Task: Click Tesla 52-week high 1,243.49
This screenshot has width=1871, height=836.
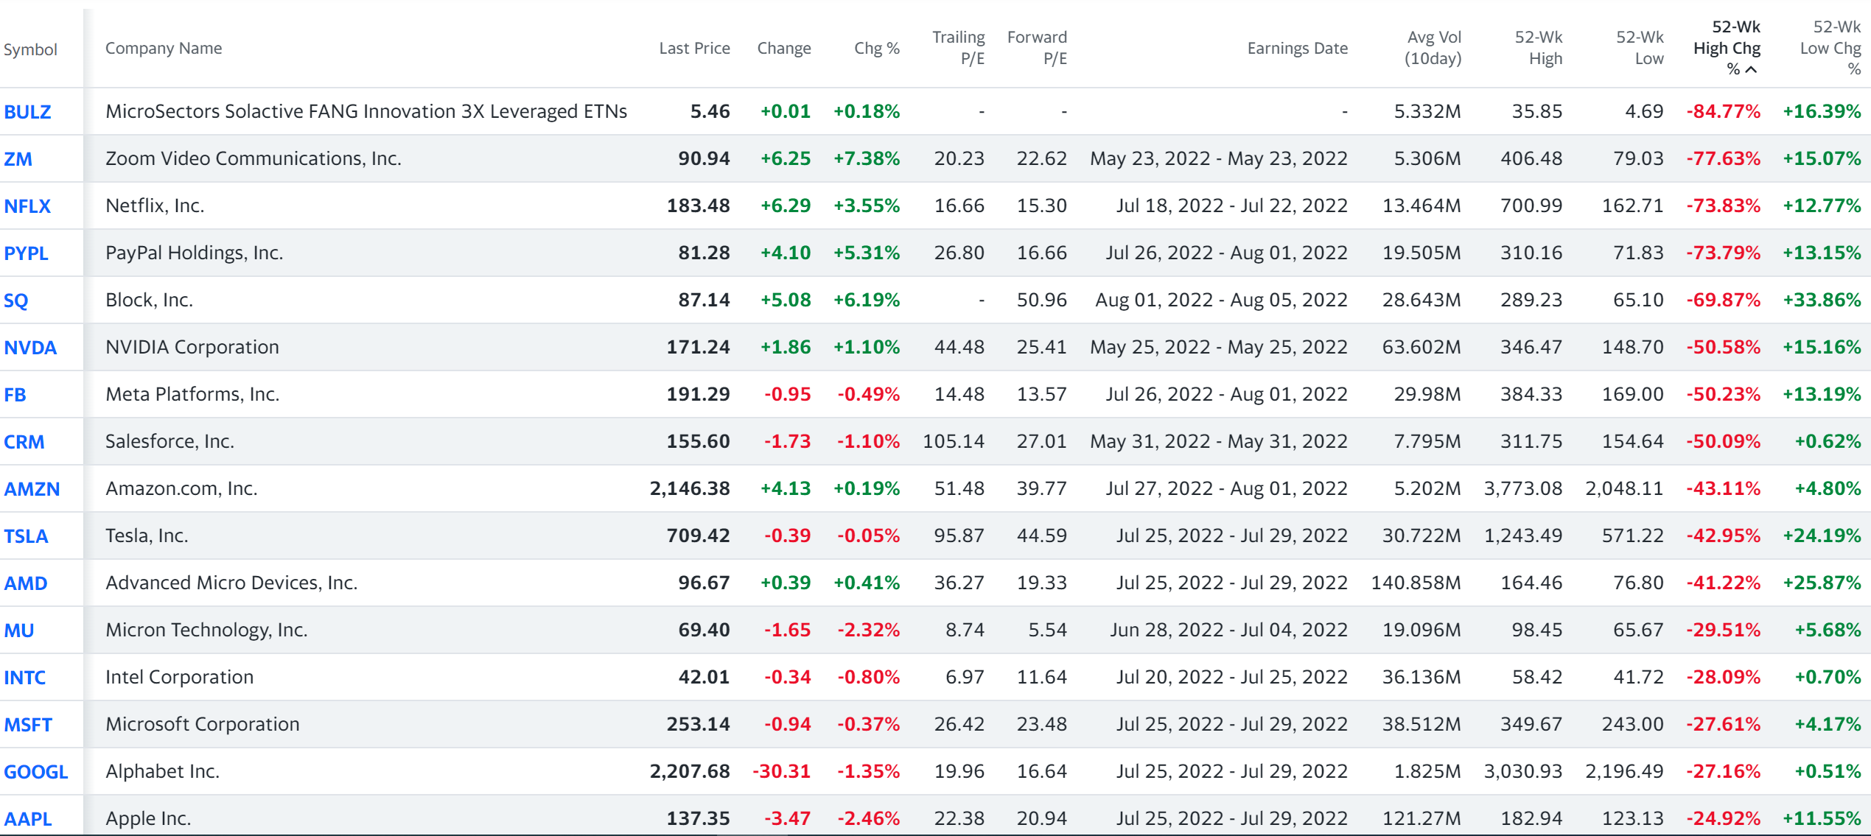Action: pos(1523,535)
